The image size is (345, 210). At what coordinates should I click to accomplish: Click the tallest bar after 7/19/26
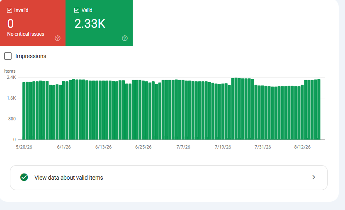pyautogui.click(x=236, y=108)
